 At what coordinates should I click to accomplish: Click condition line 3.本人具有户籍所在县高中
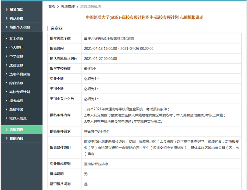point(124,121)
